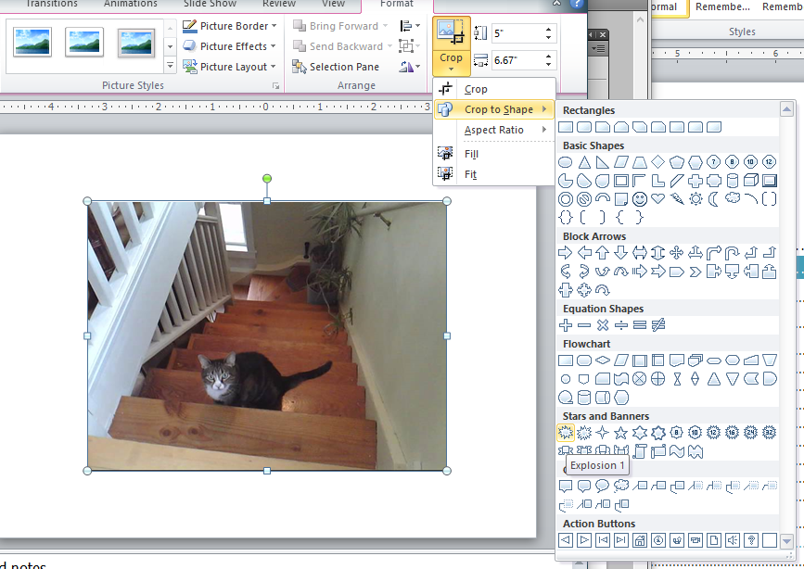Click the shape width input field
The width and height of the screenshot is (804, 569).
pyautogui.click(x=517, y=60)
